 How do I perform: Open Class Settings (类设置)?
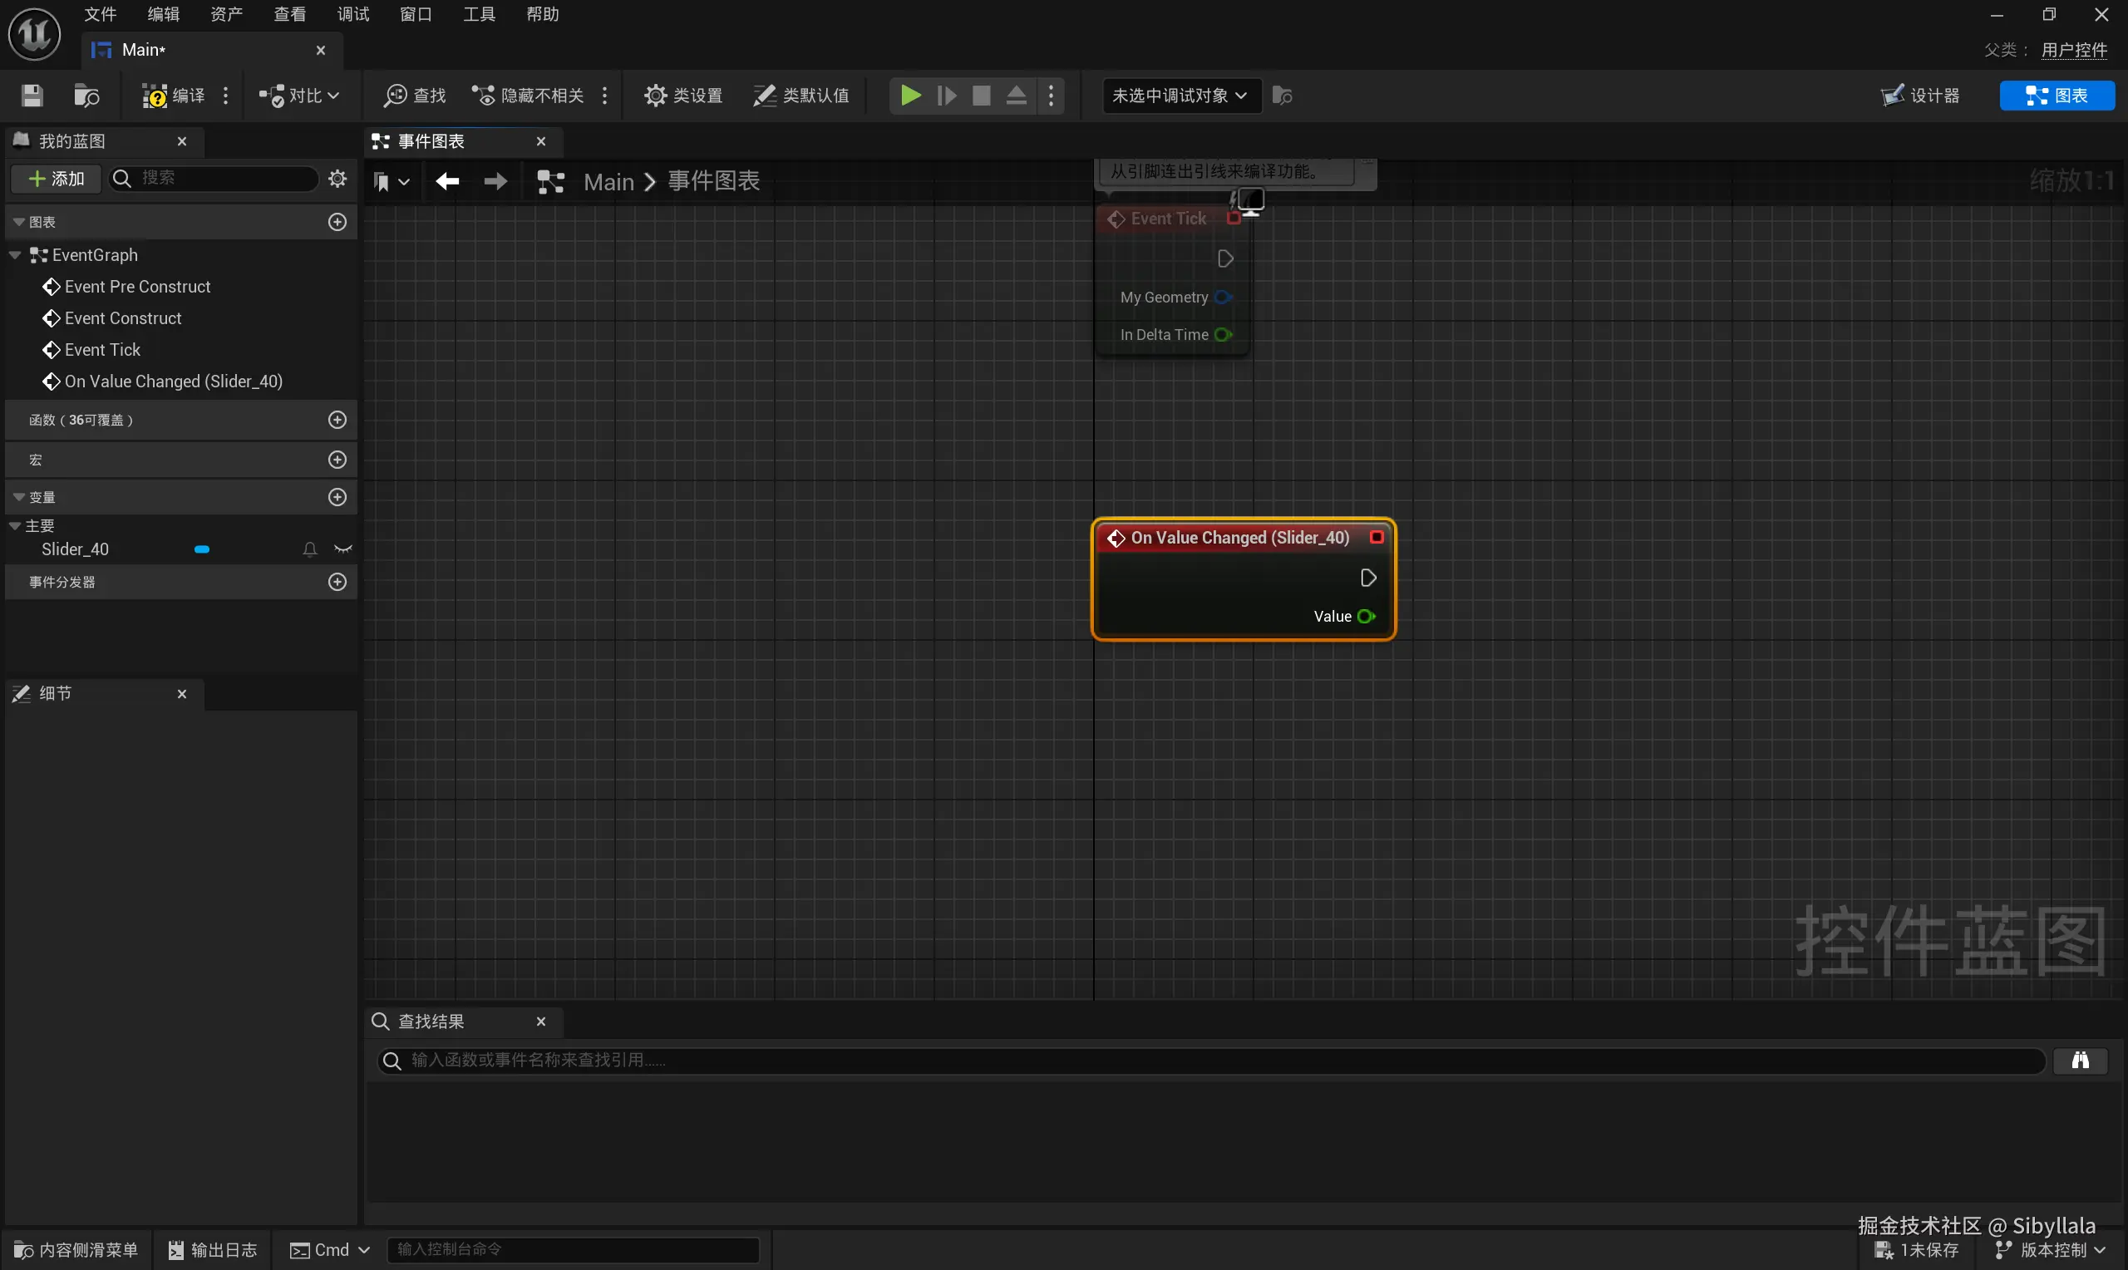coord(683,95)
